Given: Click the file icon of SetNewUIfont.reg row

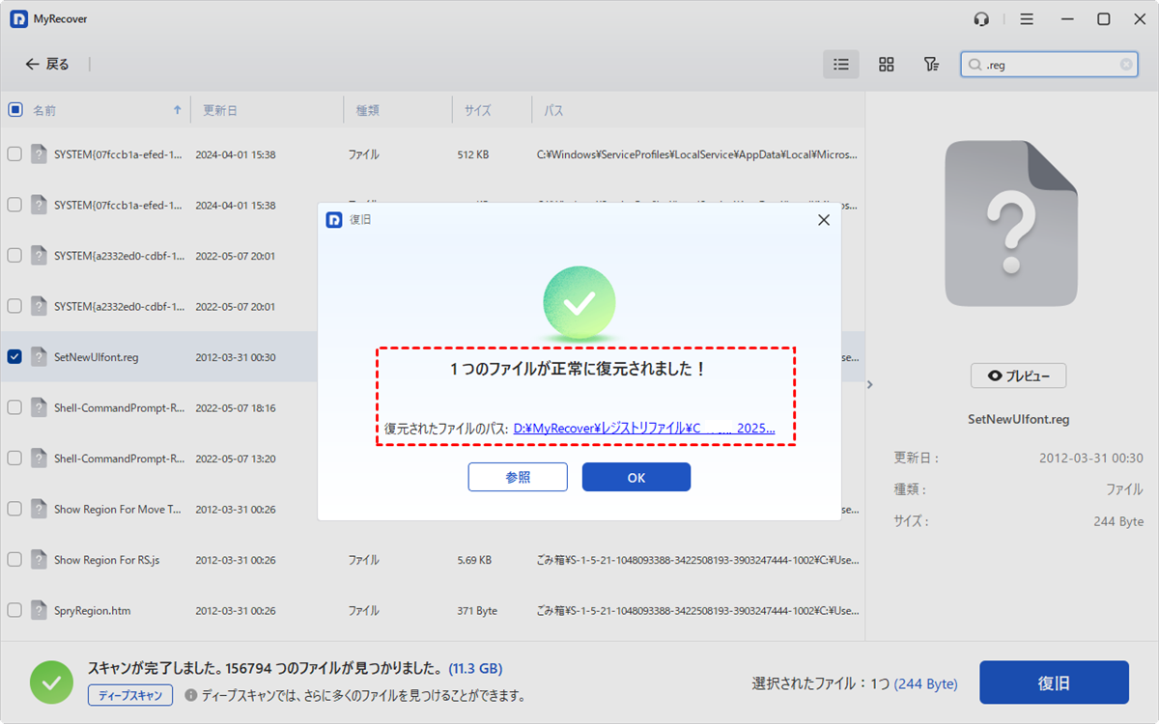Looking at the screenshot, I should 39,357.
